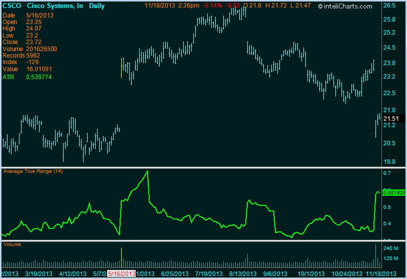Image resolution: width=407 pixels, height=279 pixels.
Task: Click the H 21.72 high value in header
Action: 276,6
